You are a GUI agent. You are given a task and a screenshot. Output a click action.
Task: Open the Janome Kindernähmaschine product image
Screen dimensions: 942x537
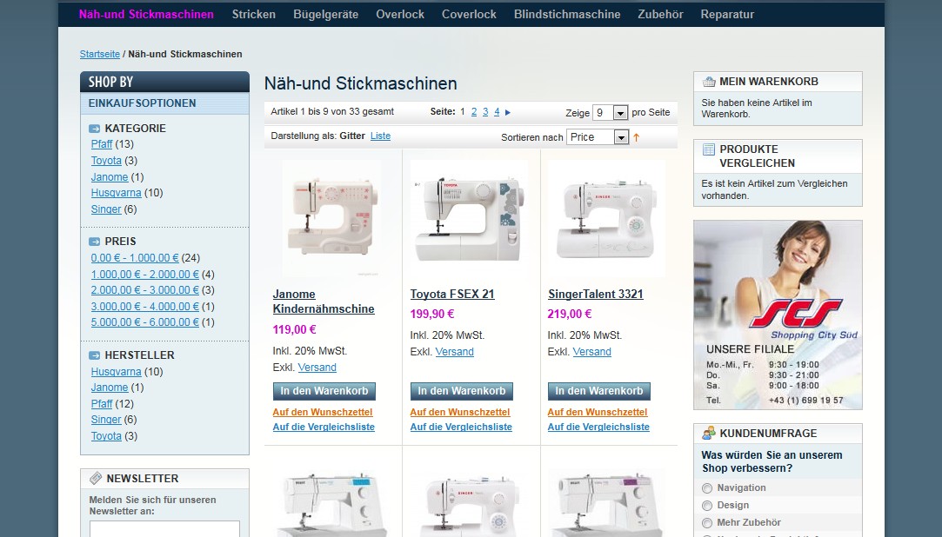331,217
